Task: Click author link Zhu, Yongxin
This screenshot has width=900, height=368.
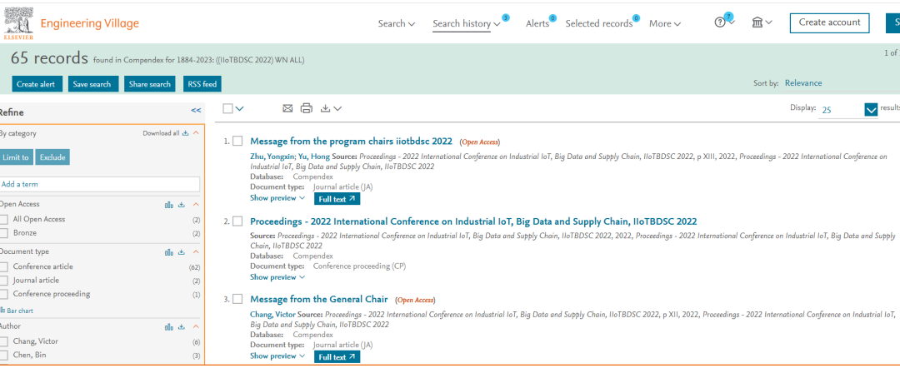Action: (x=272, y=157)
